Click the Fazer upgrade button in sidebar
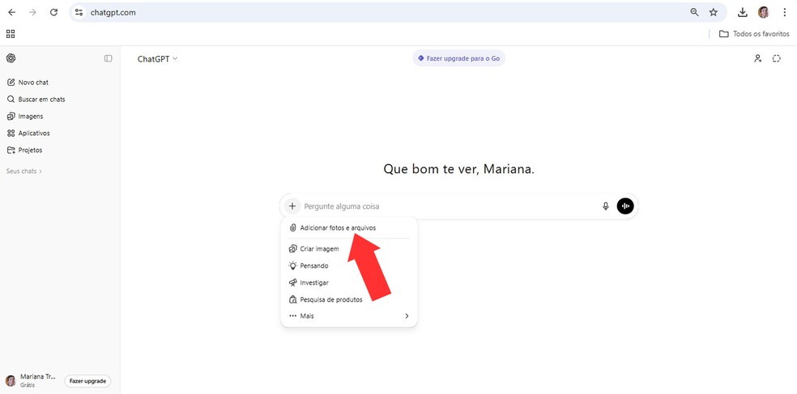Screen dimensions: 797x394 coord(88,381)
